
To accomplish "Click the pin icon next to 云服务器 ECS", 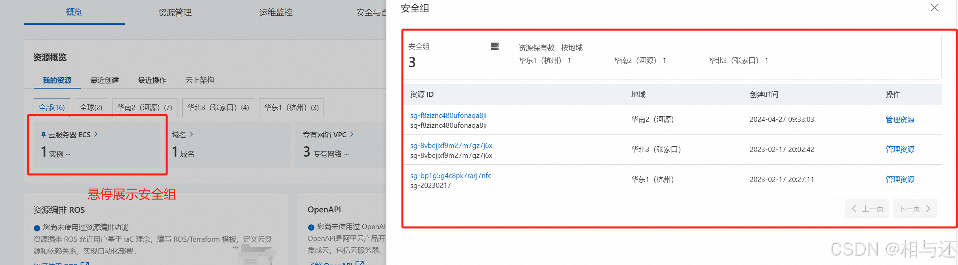I will (44, 135).
